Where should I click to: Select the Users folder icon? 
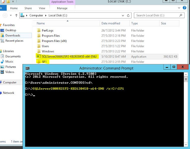(x=39, y=46)
